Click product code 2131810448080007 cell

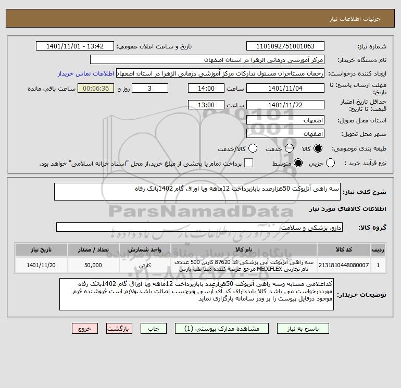(344, 265)
